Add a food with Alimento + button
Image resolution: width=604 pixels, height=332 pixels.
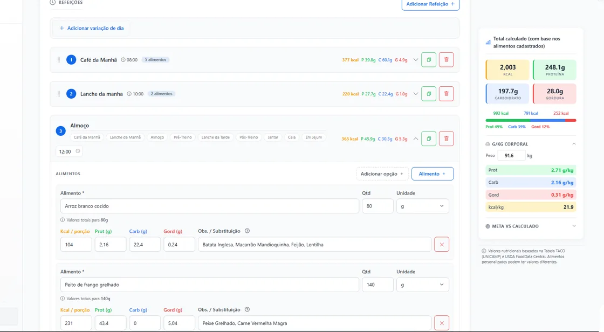432,174
